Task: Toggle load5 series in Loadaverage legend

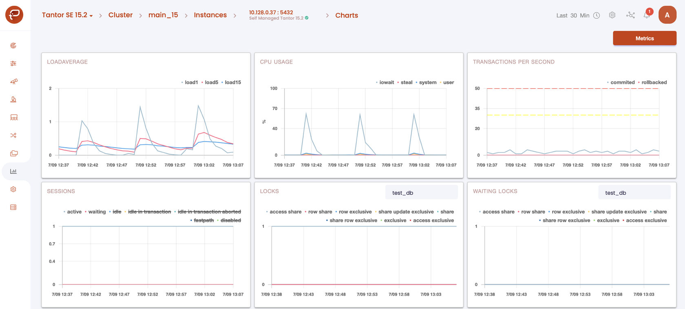Action: [210, 82]
